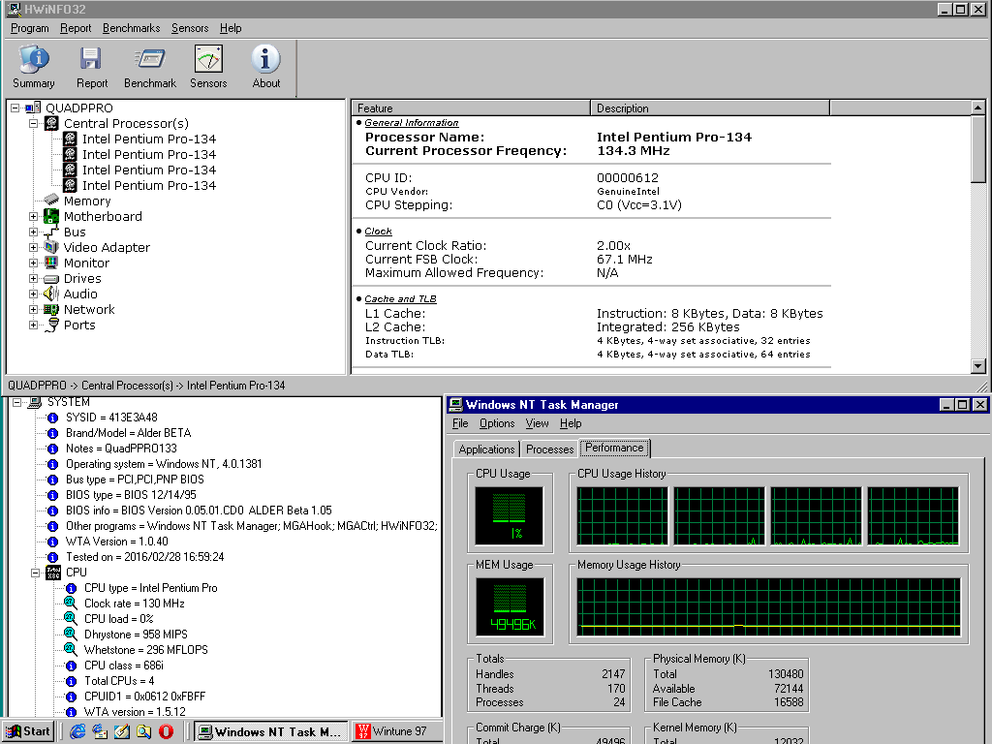Screen dimensions: 992x744
Task: Select the Ports icon in tree
Action: pyautogui.click(x=53, y=325)
